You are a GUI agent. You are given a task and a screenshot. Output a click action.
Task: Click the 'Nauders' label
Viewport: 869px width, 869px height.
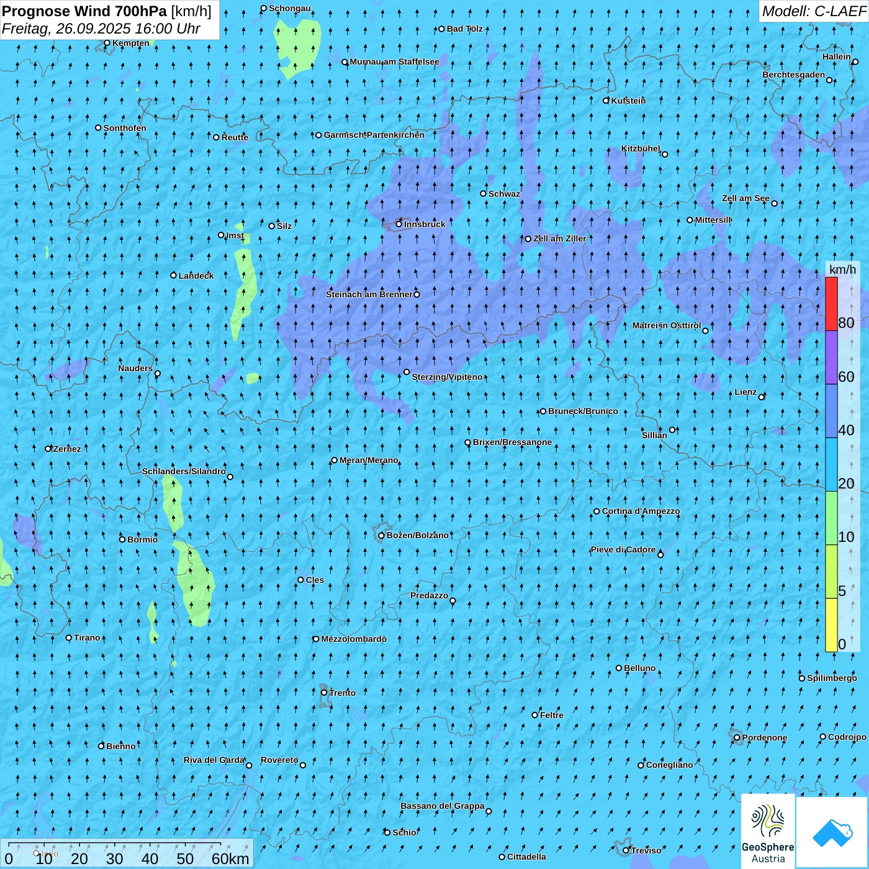[x=135, y=368]
